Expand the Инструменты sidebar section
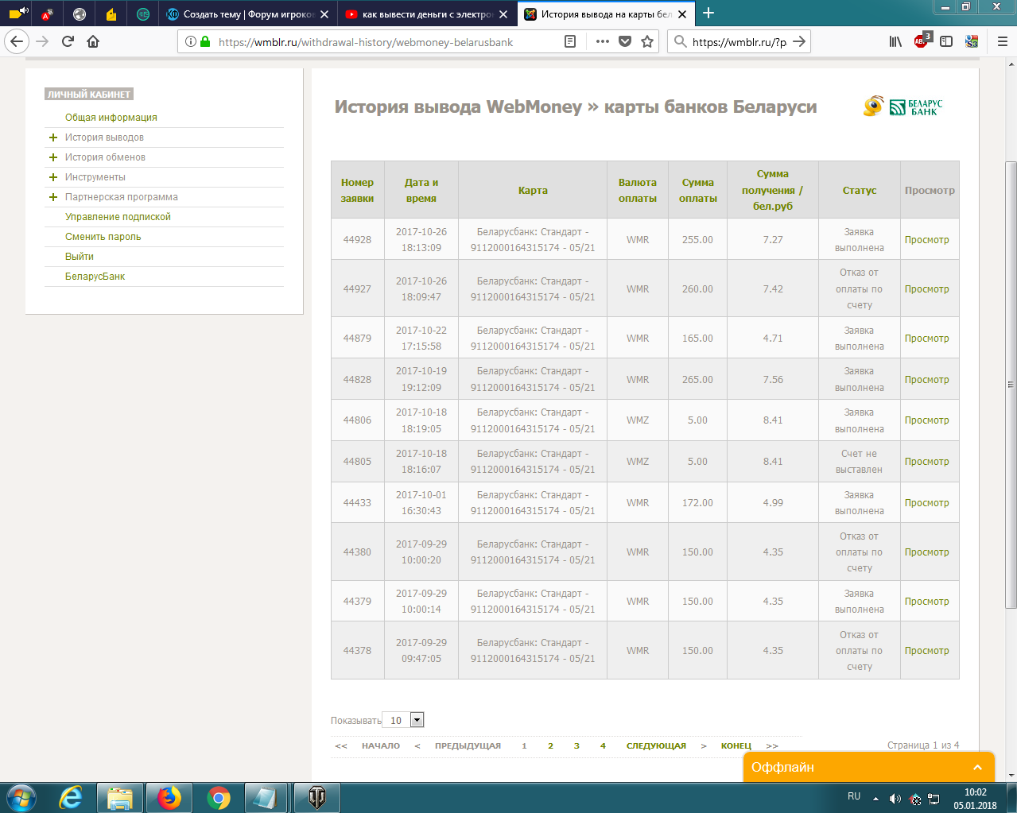Image resolution: width=1017 pixels, height=813 pixels. click(53, 177)
